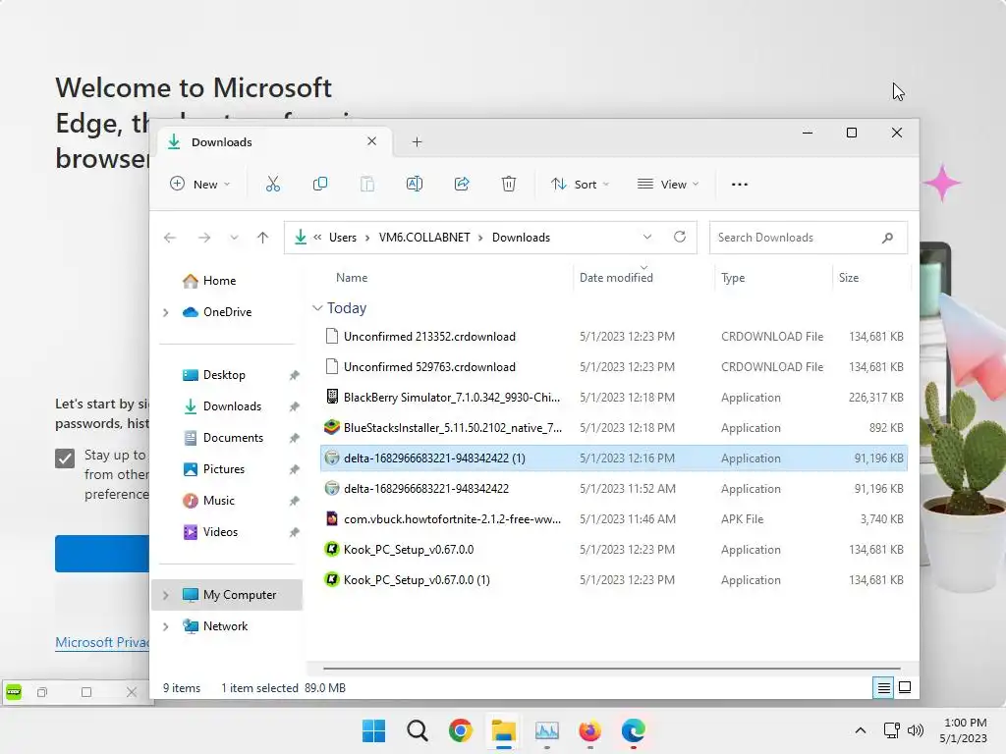The height and width of the screenshot is (754, 1006).
Task: Open Firefox from the taskbar
Action: click(589, 730)
